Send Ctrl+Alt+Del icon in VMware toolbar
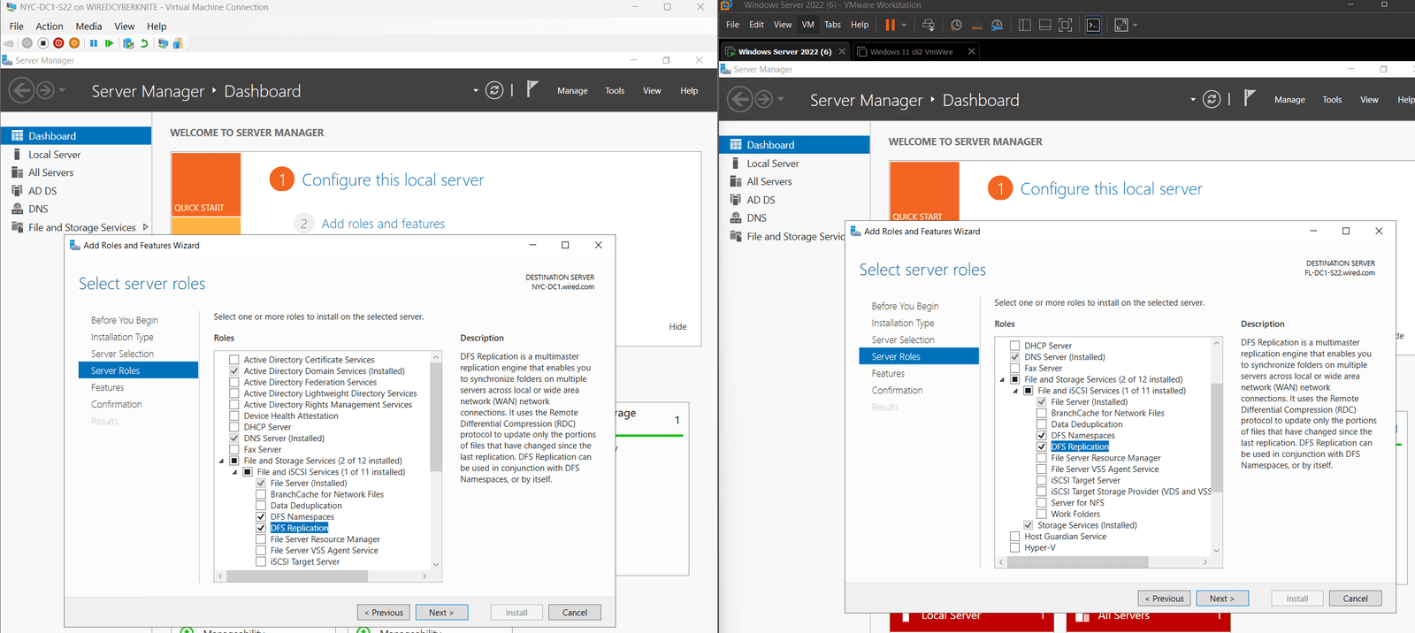Screen dimensions: 1415x633 [x=929, y=25]
